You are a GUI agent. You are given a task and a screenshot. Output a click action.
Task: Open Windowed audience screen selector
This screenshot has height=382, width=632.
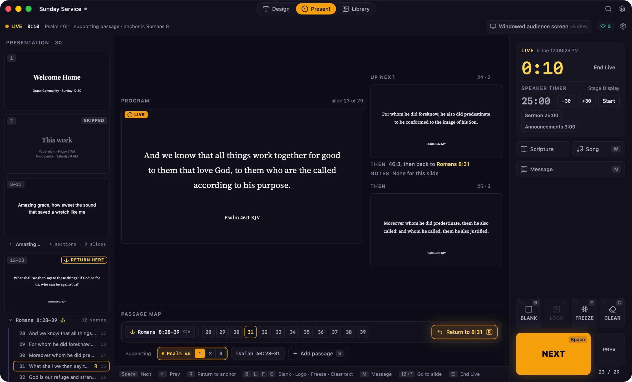pos(539,26)
